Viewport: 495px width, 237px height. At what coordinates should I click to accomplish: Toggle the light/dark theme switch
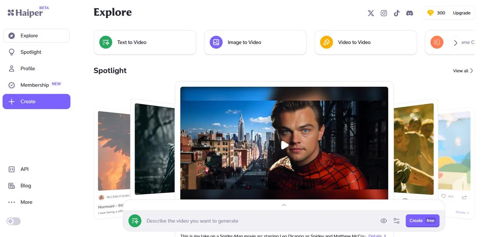tap(14, 221)
